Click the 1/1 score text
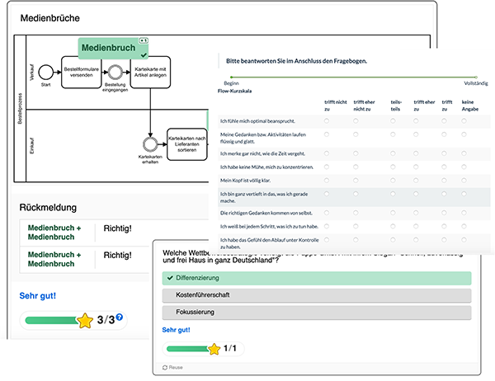495x381 pixels. click(230, 348)
